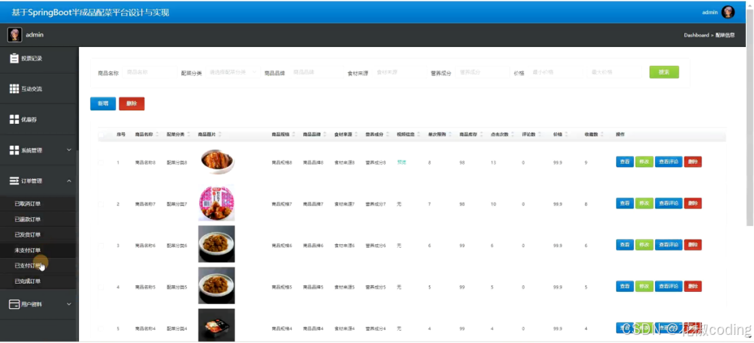Viewport: 754px width, 343px height.
Task: Open 已退款订单 submenu item
Action: pos(38,219)
